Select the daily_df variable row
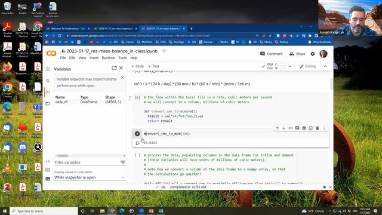The width and height of the screenshot is (382, 215). (x=90, y=102)
